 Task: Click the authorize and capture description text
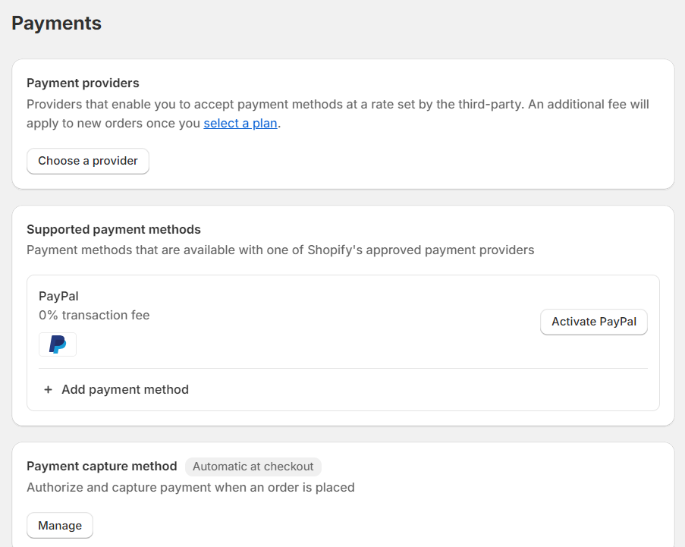(190, 487)
